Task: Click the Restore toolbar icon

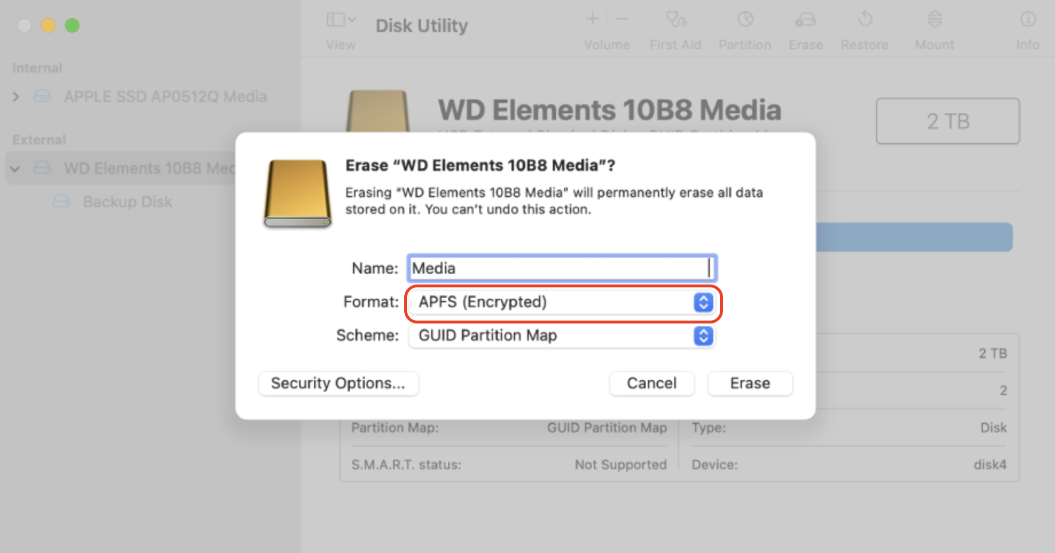Action: coord(863,26)
